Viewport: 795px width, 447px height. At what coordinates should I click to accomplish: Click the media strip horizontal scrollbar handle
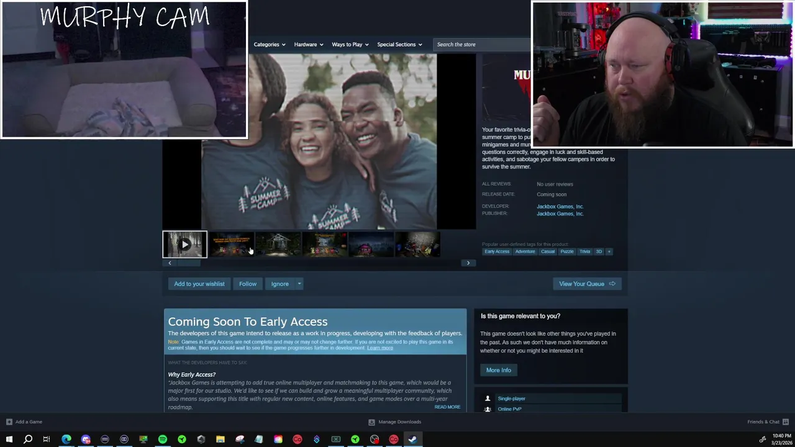(188, 263)
